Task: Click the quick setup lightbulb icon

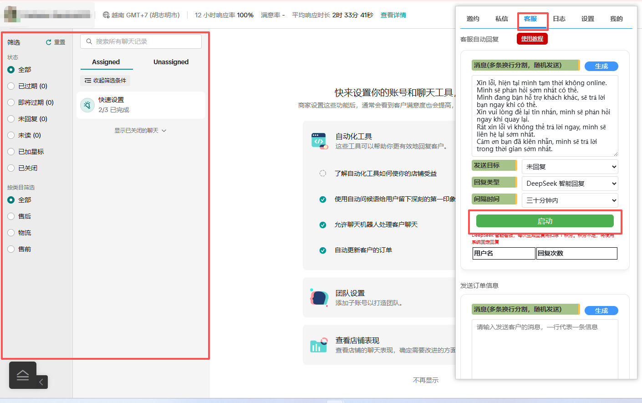Action: coord(87,105)
